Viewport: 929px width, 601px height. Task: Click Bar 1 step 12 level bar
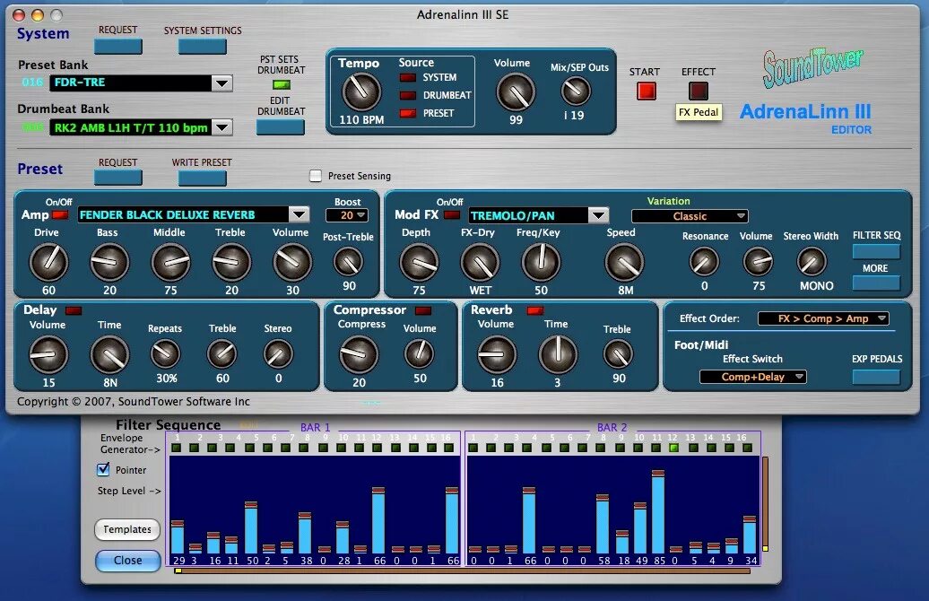[x=378, y=519]
